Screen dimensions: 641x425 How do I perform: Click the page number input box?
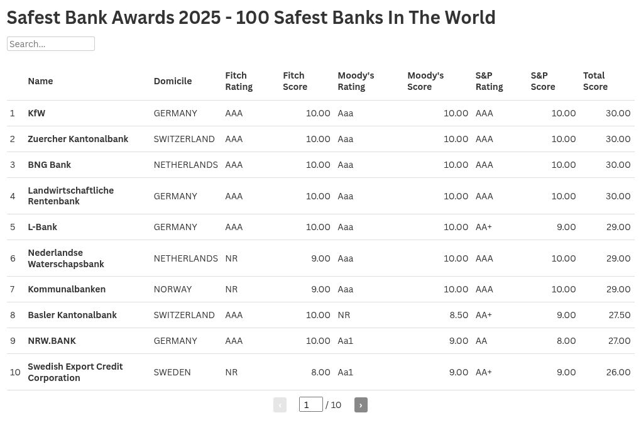pyautogui.click(x=310, y=405)
